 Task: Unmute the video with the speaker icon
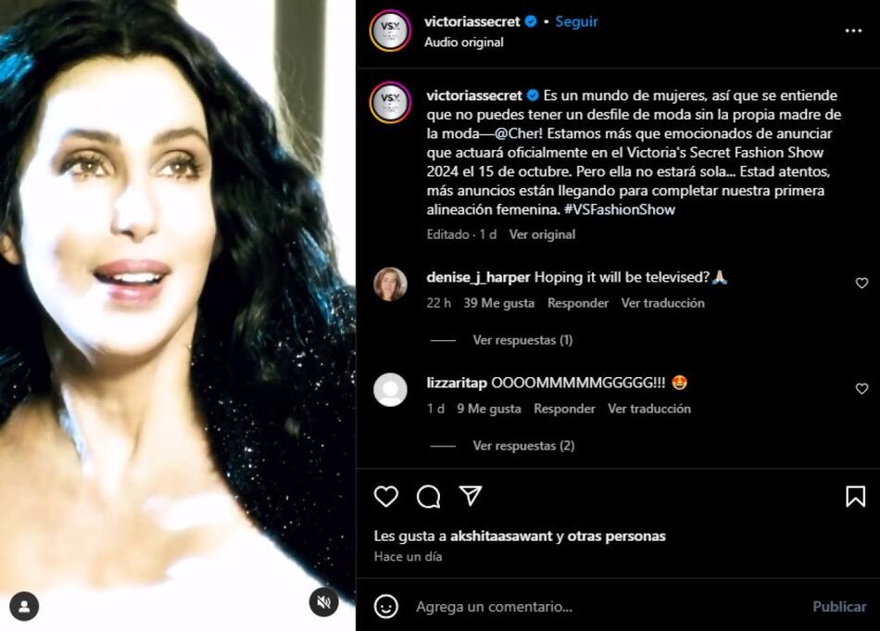324,602
